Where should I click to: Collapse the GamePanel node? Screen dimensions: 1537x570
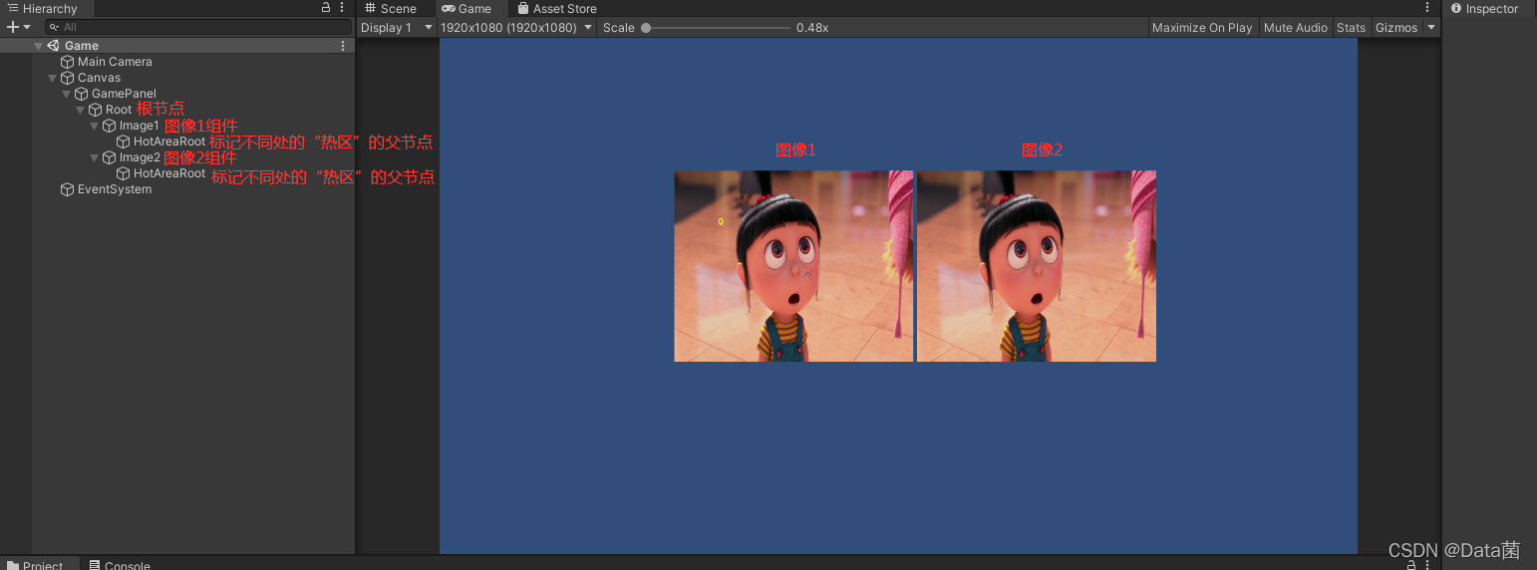(x=67, y=94)
